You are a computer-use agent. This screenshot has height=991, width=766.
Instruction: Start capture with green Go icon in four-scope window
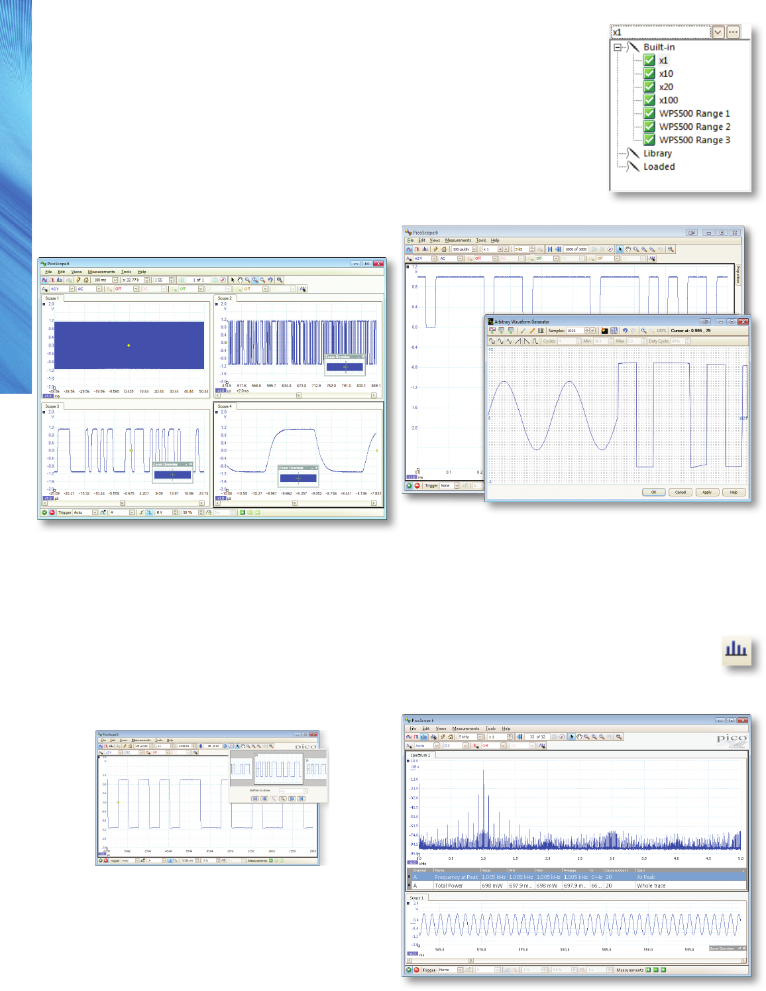[x=44, y=512]
